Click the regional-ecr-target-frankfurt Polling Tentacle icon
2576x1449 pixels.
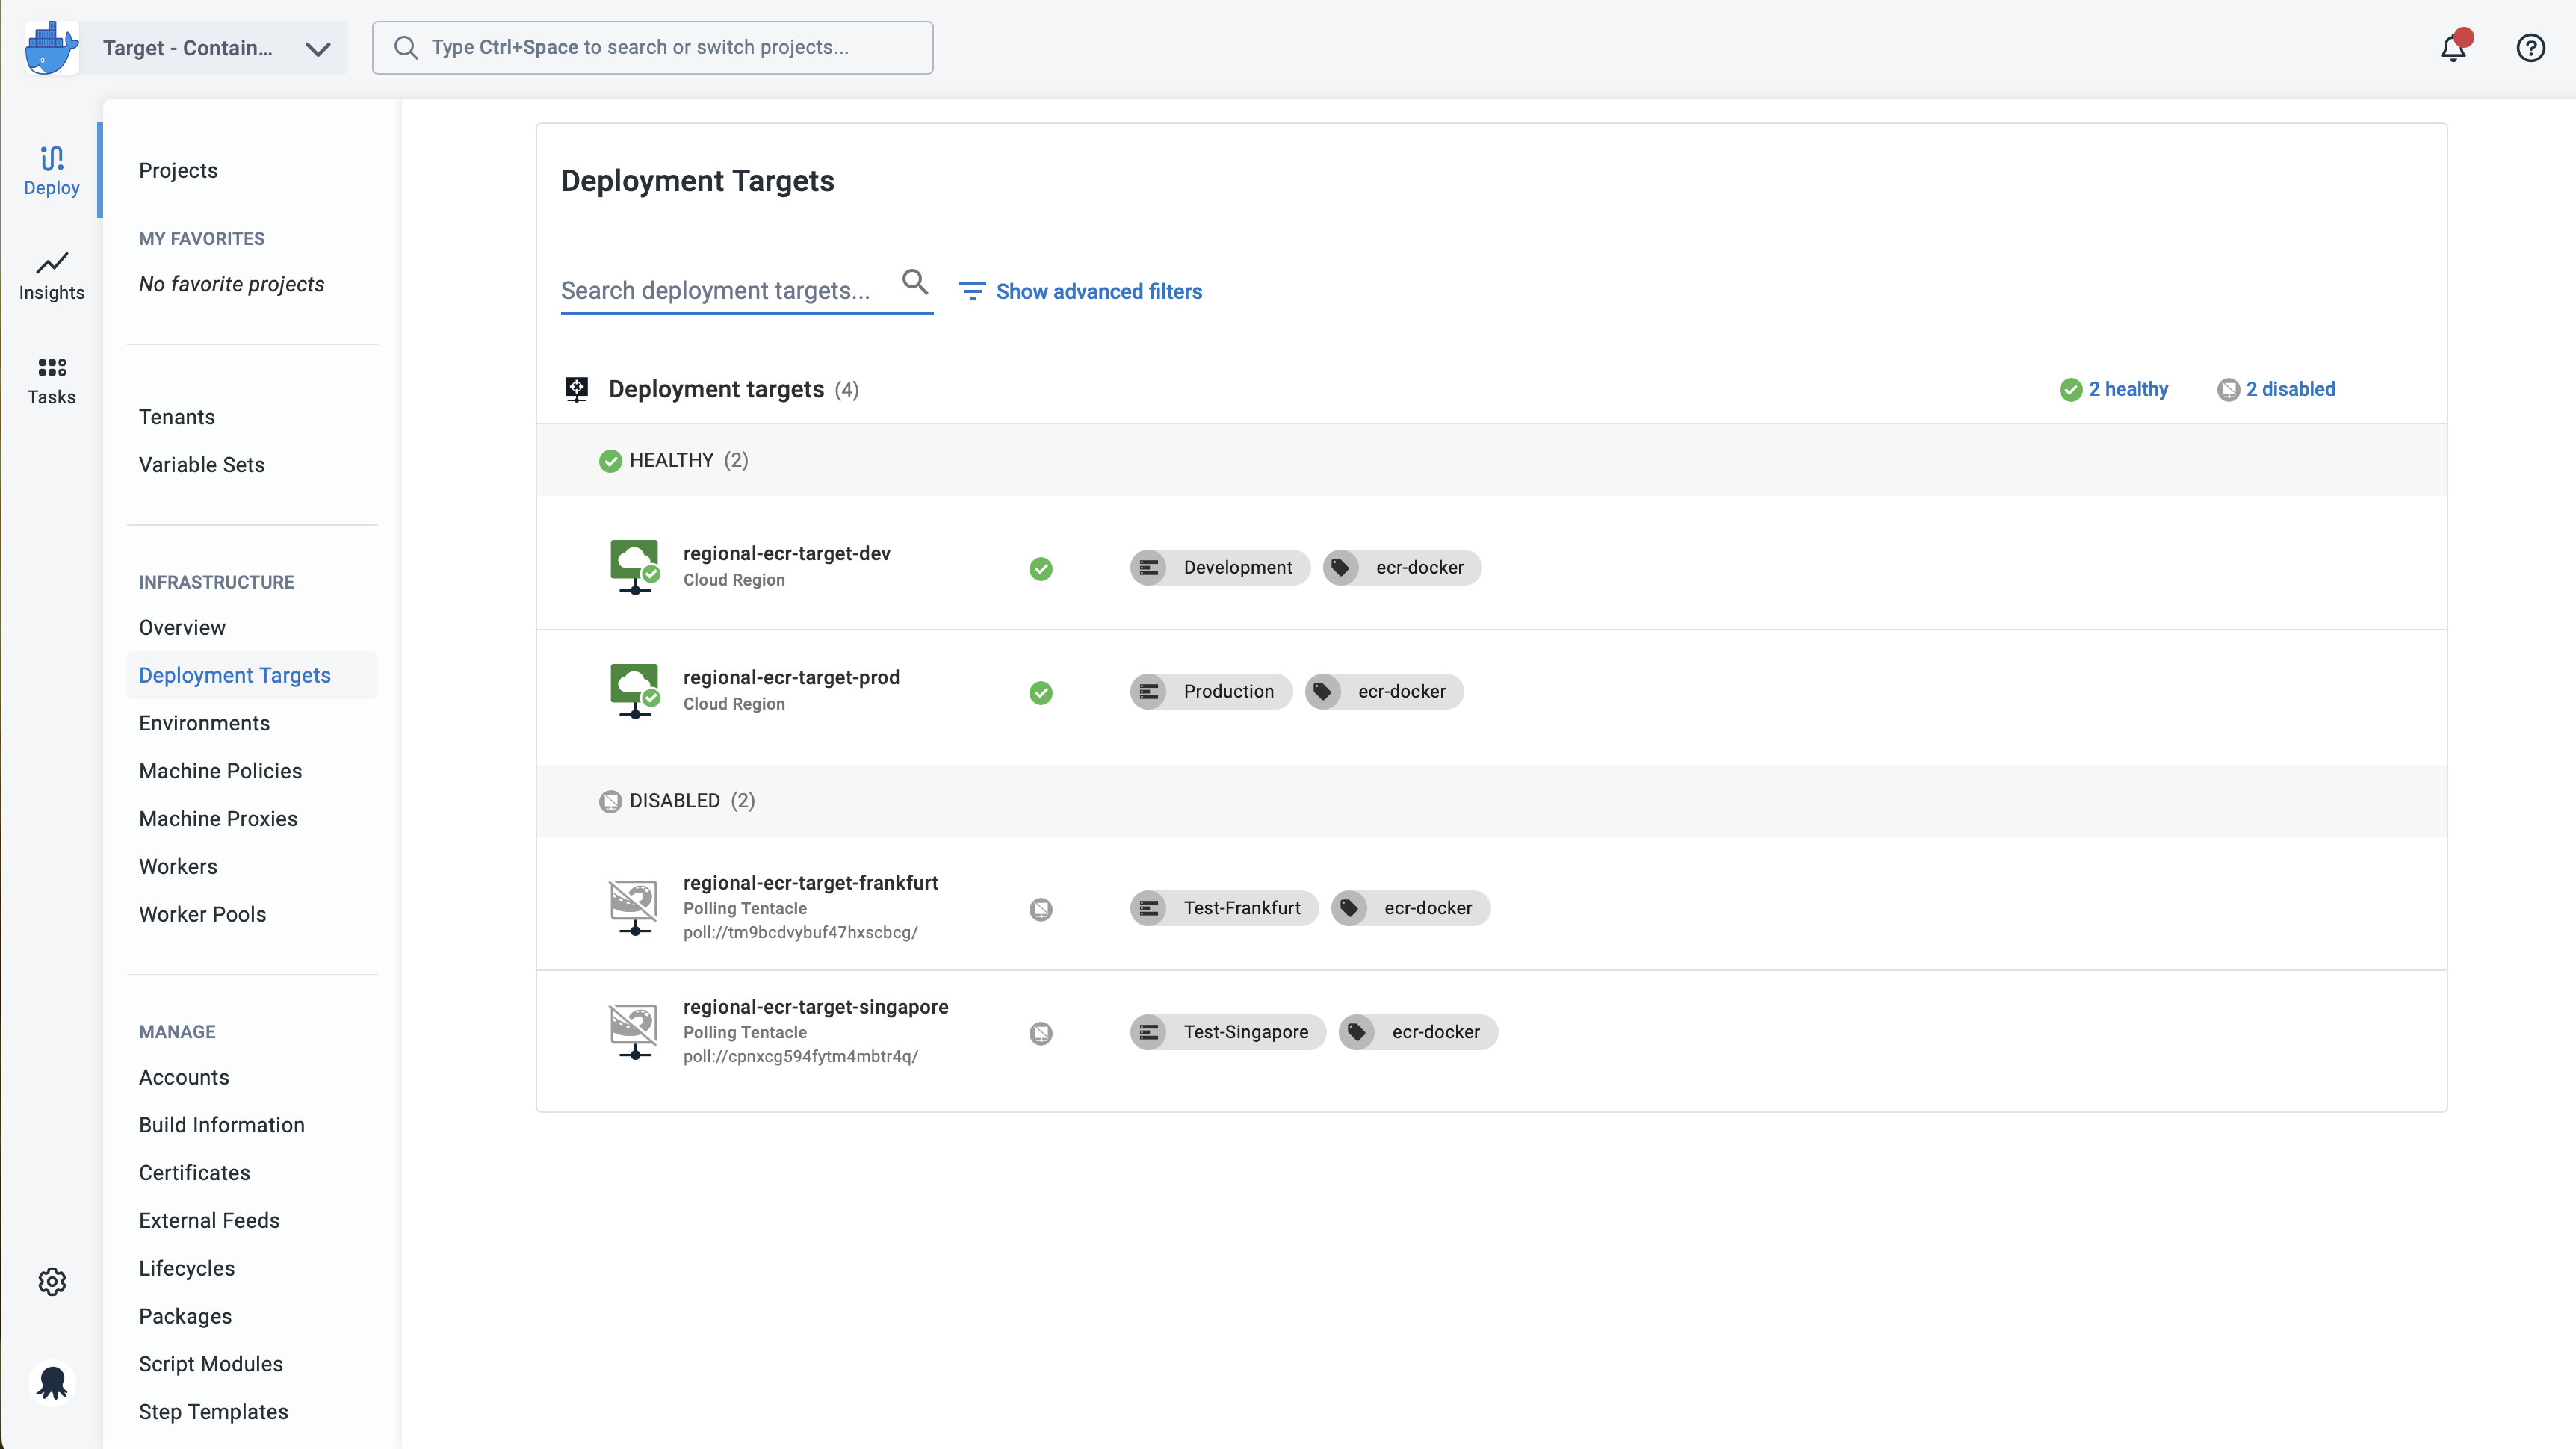click(x=634, y=907)
